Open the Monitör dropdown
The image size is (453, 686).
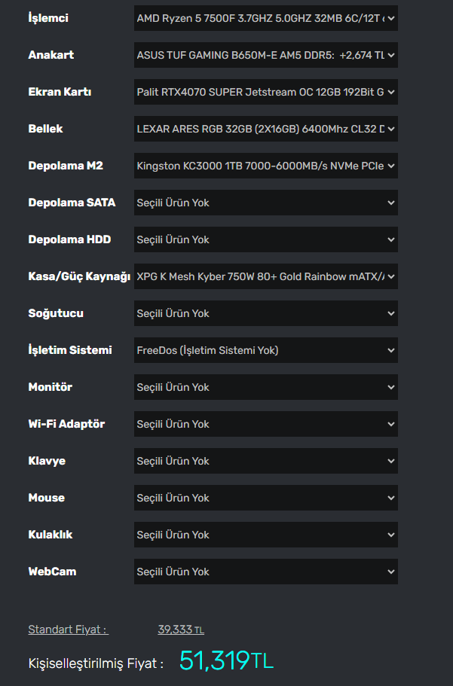[265, 387]
